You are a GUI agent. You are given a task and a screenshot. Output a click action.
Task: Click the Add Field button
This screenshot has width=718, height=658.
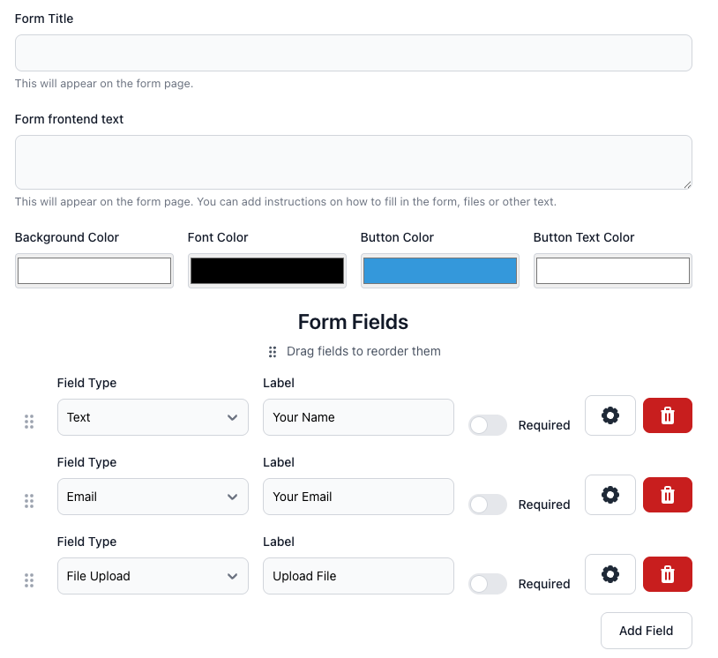coord(646,631)
